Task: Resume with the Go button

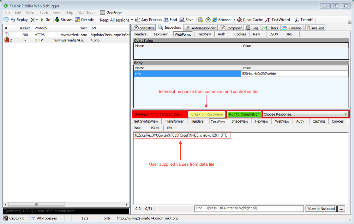Action: pyautogui.click(x=46, y=20)
